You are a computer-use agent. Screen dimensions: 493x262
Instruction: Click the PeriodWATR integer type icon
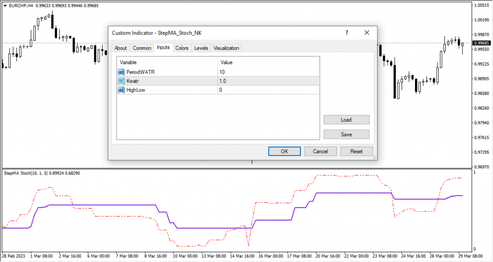tap(121, 72)
